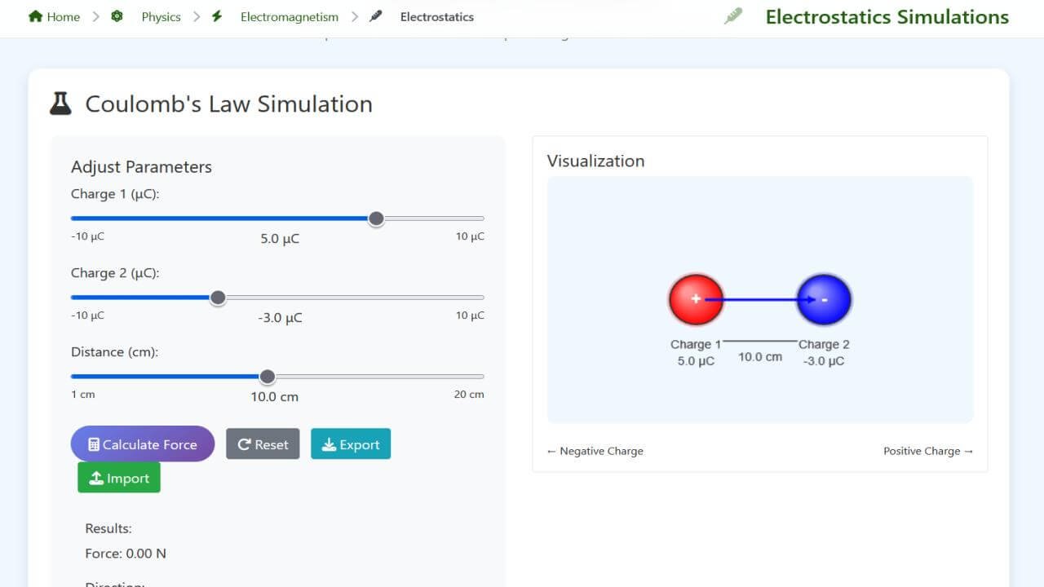Click the 5.0 µC value under Charge 1 slider
Image resolution: width=1044 pixels, height=587 pixels.
click(280, 239)
